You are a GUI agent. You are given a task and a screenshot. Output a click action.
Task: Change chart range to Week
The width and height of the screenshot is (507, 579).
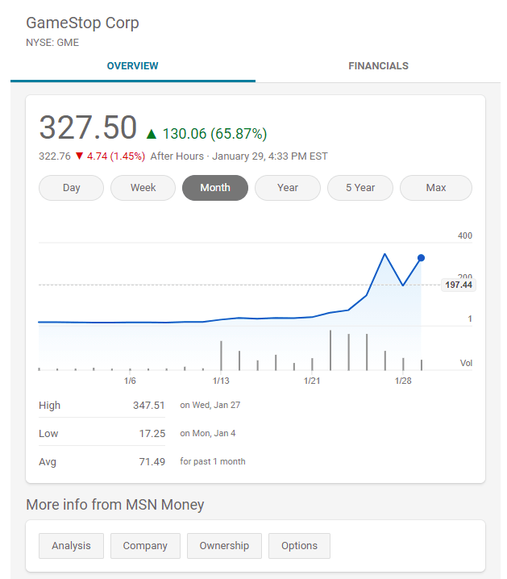point(143,188)
